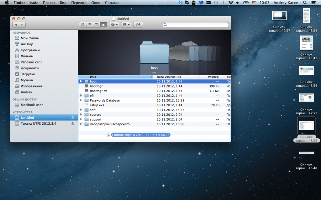
Task: Expand the Passwords Database folder
Action: click(81, 100)
